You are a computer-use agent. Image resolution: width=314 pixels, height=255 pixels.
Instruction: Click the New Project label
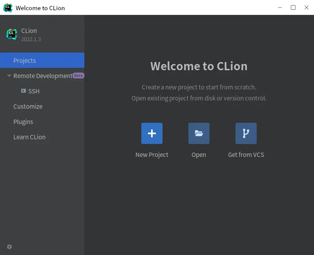152,155
